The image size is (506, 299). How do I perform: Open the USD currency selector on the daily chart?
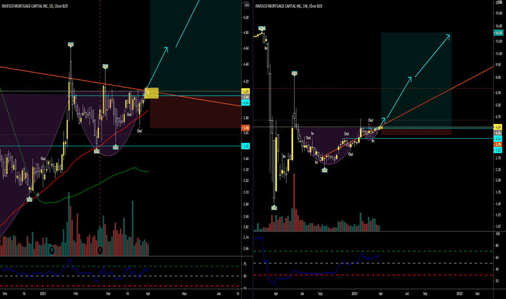246,5
